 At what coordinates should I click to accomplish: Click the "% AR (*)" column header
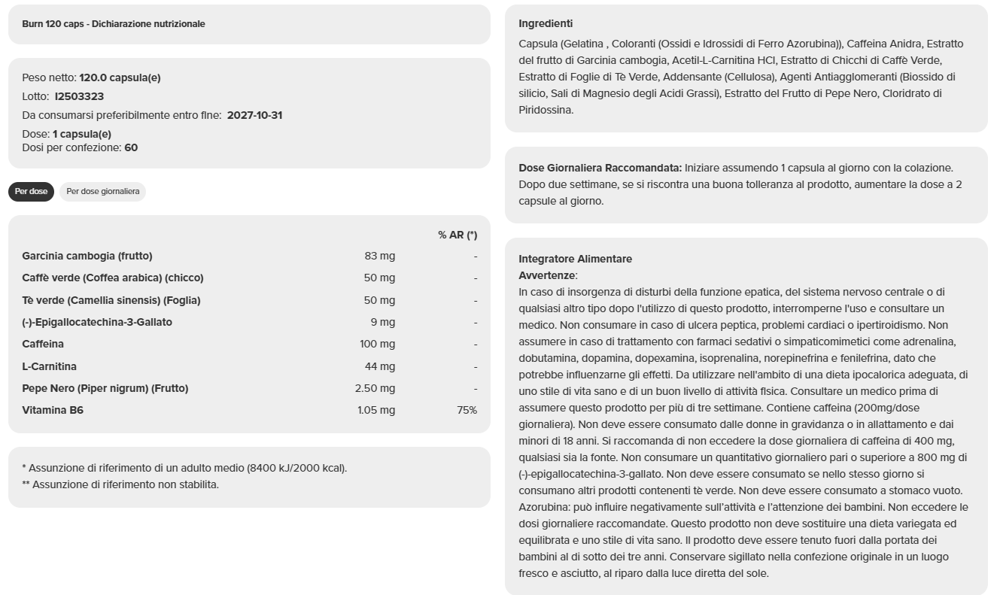(458, 235)
